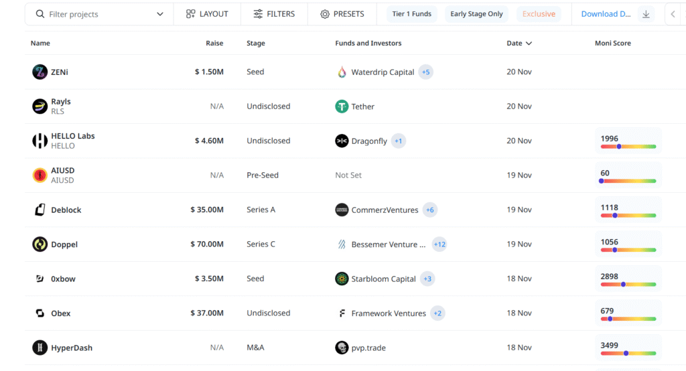
Task: Click the CommerzVentures fund icon
Action: (342, 210)
